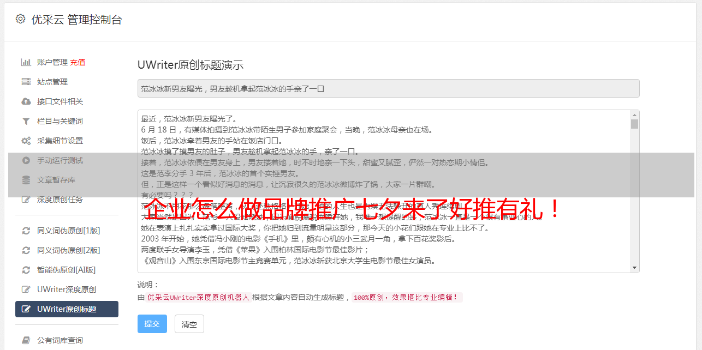Click the 说明： label
The height and width of the screenshot is (350, 702).
[148, 285]
